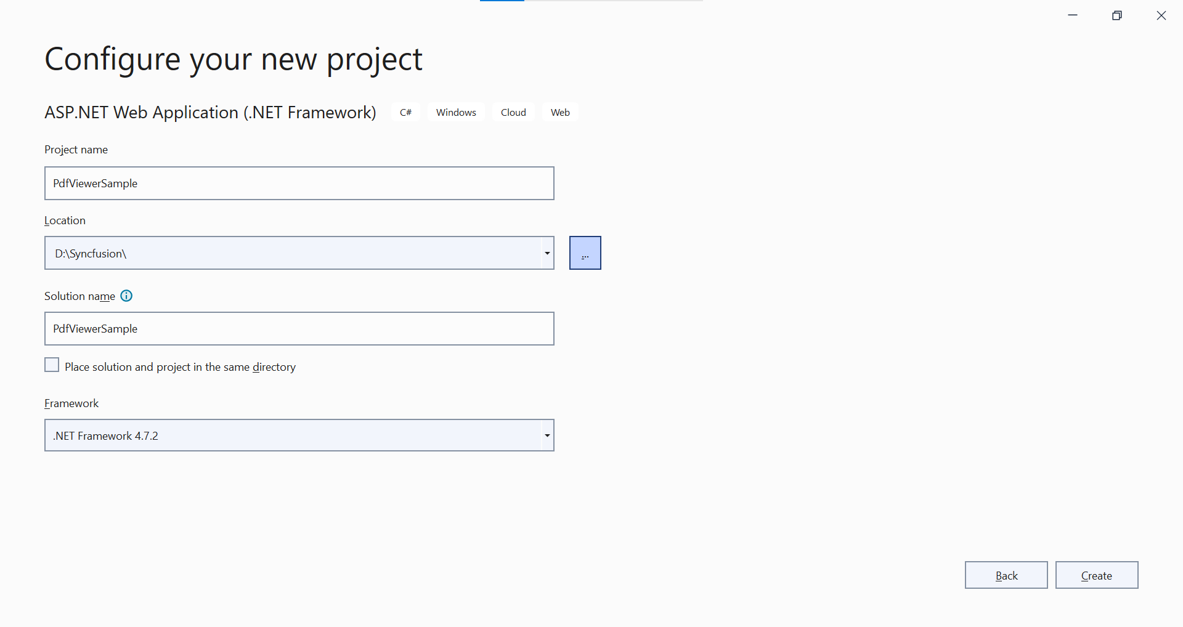Open the Framework version dropdown arrow
This screenshot has width=1183, height=627.
click(x=547, y=435)
